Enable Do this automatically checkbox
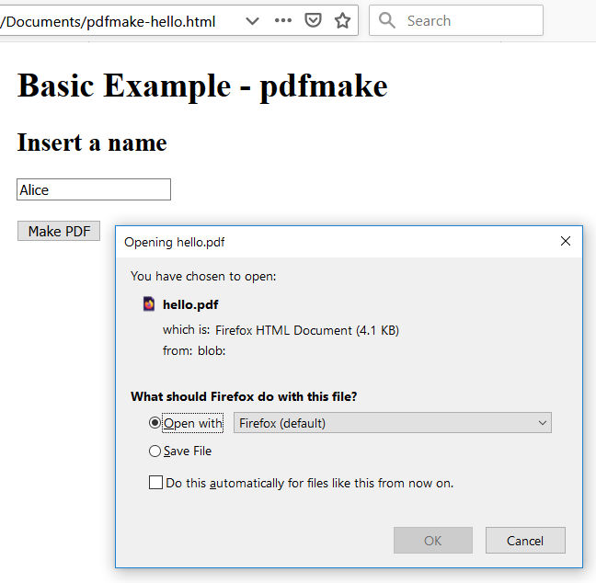Image resolution: width=596 pixels, height=583 pixels. (155, 483)
